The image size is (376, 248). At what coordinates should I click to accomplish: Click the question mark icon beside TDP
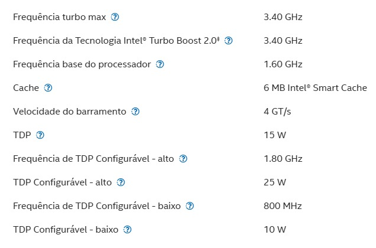[x=40, y=135]
